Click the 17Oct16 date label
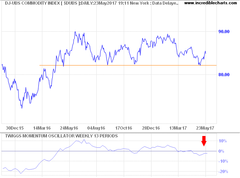 pos(123,128)
